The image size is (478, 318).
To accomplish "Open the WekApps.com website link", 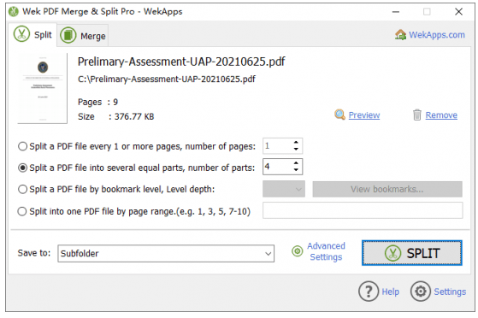I will 437,35.
